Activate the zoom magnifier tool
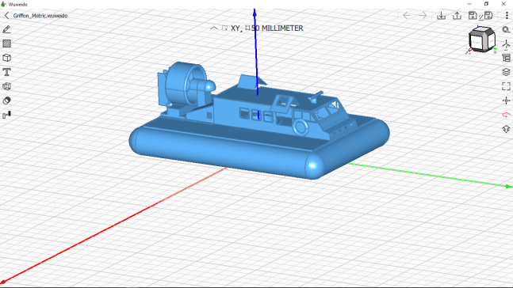513x288 pixels. (506, 30)
